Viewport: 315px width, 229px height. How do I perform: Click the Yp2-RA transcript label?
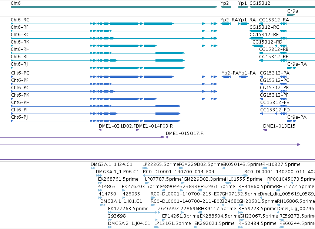click(229, 20)
